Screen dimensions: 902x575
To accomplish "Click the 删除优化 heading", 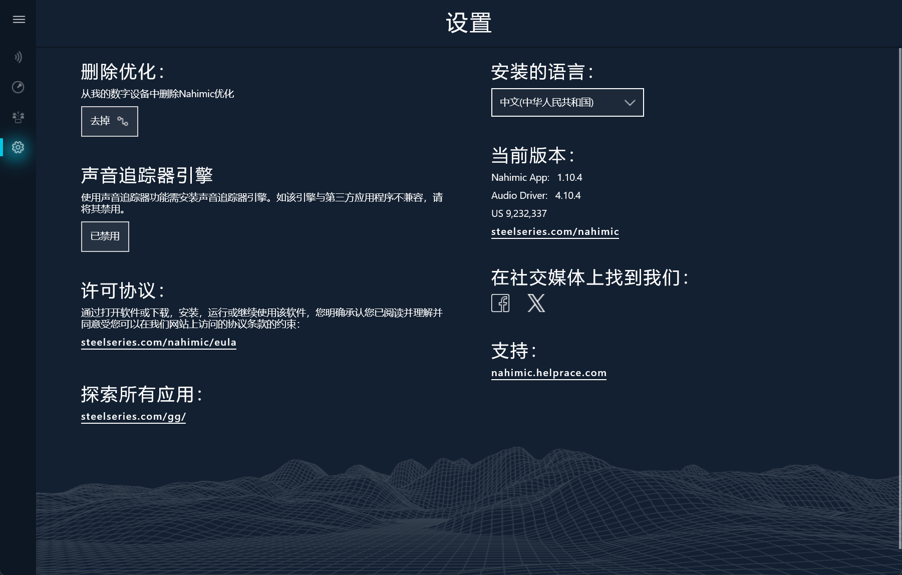I will (x=122, y=72).
